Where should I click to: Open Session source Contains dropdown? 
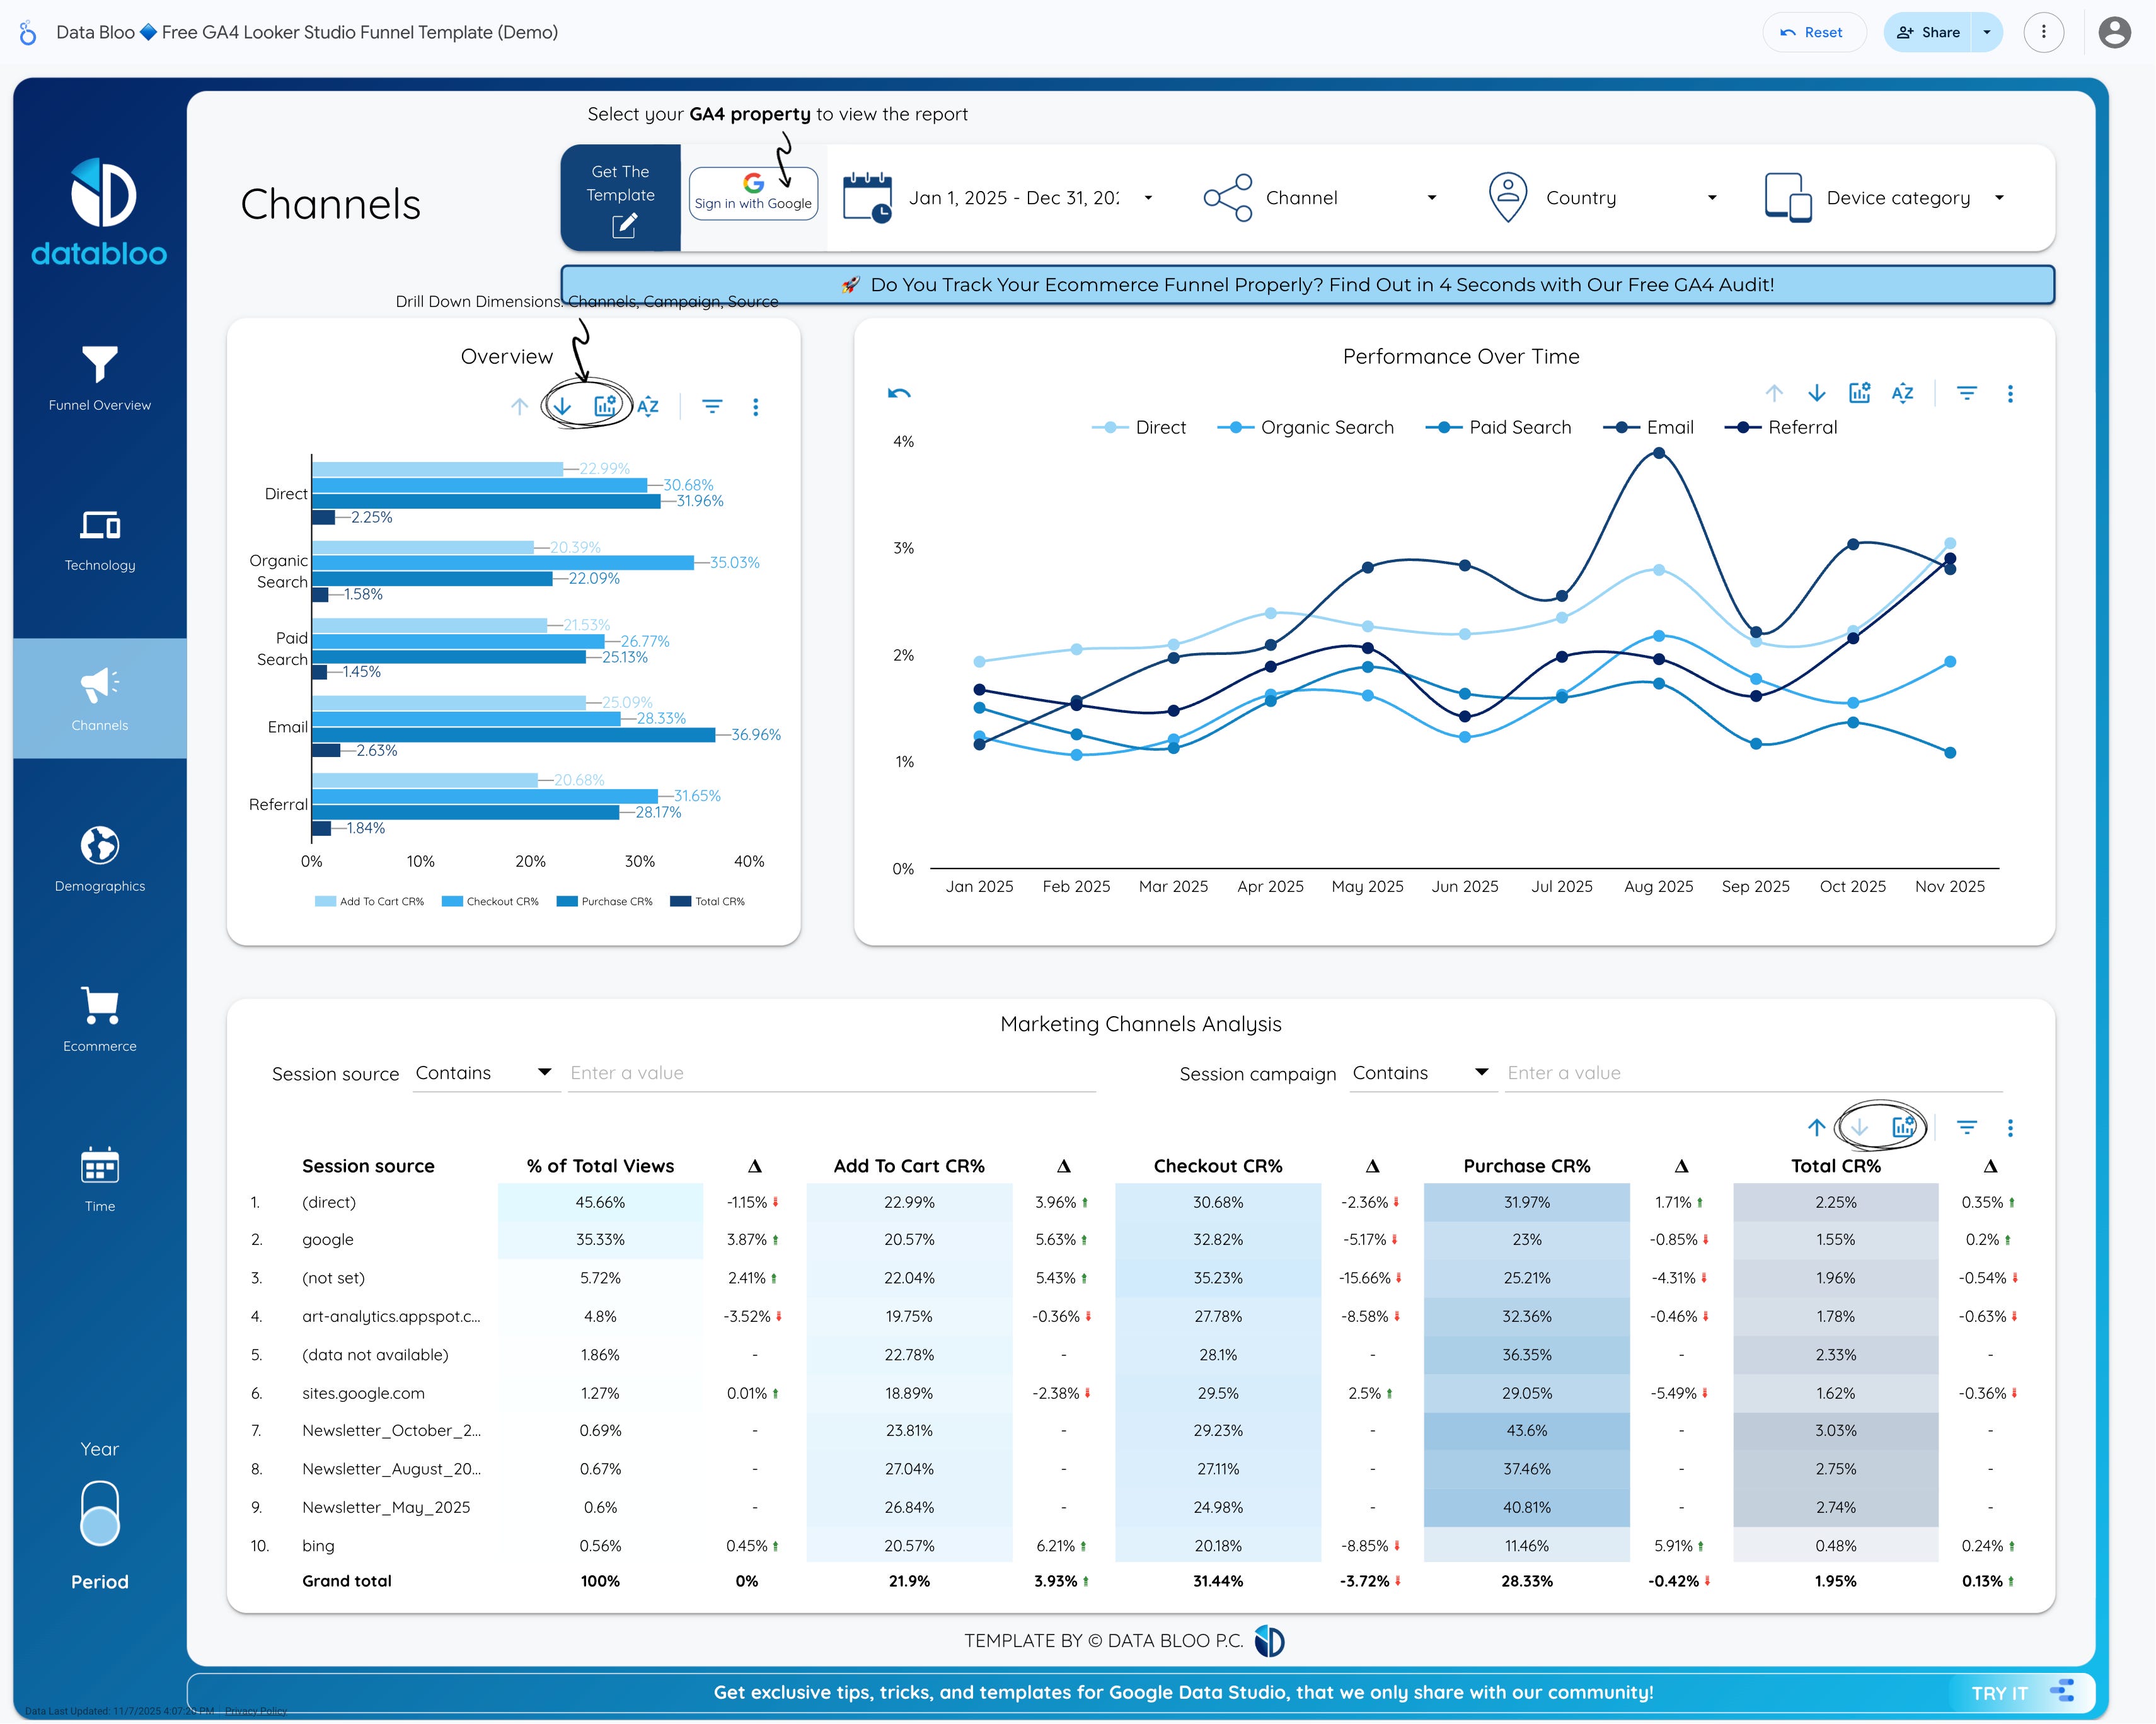pos(485,1072)
